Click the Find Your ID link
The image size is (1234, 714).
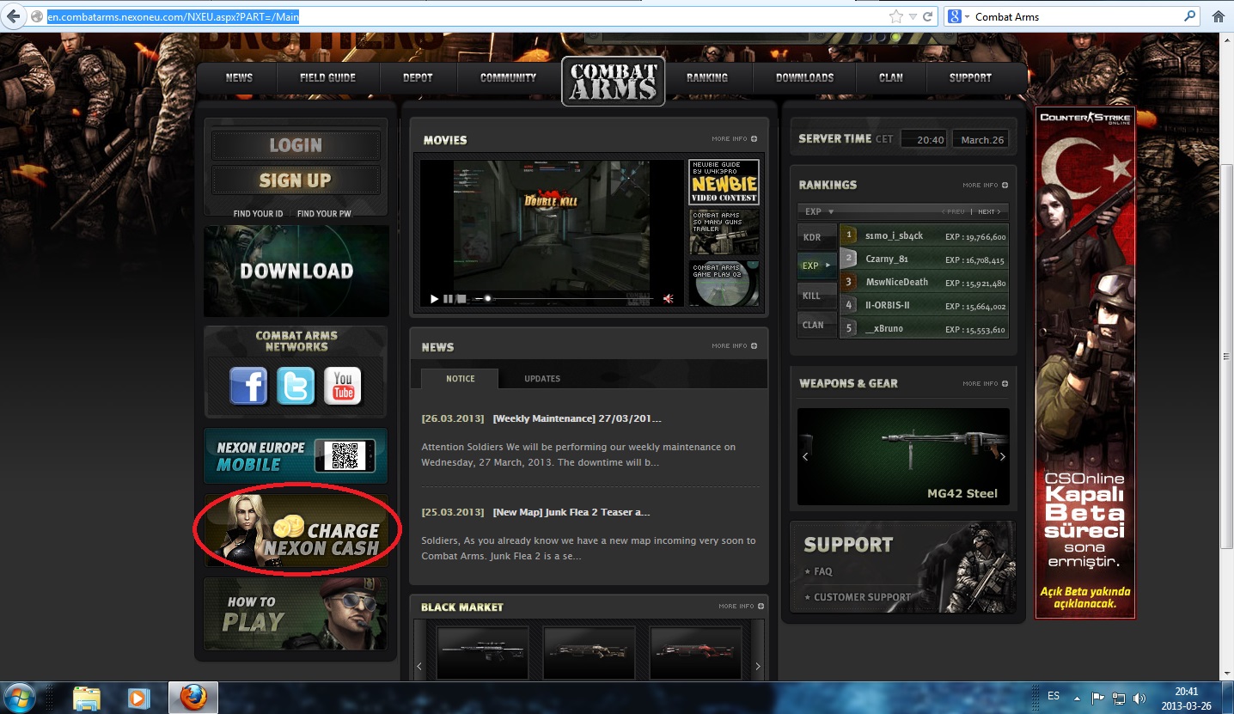pos(258,213)
